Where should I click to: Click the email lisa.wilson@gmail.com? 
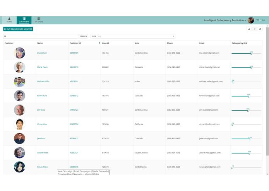pos(209,53)
